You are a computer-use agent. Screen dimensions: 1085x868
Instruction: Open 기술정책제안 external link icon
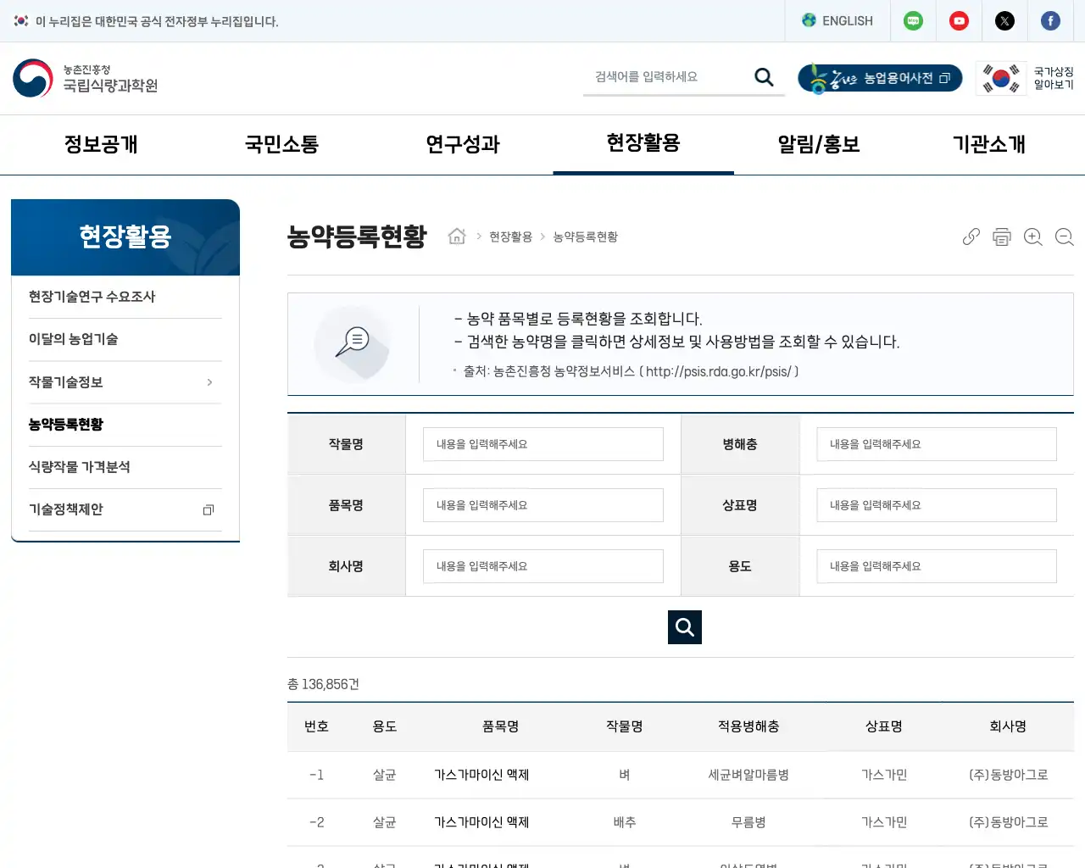pyautogui.click(x=209, y=509)
